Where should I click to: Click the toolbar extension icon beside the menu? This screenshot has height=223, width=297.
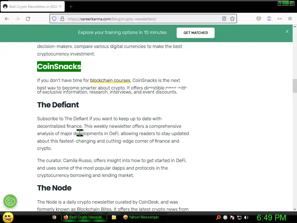tap(279, 19)
